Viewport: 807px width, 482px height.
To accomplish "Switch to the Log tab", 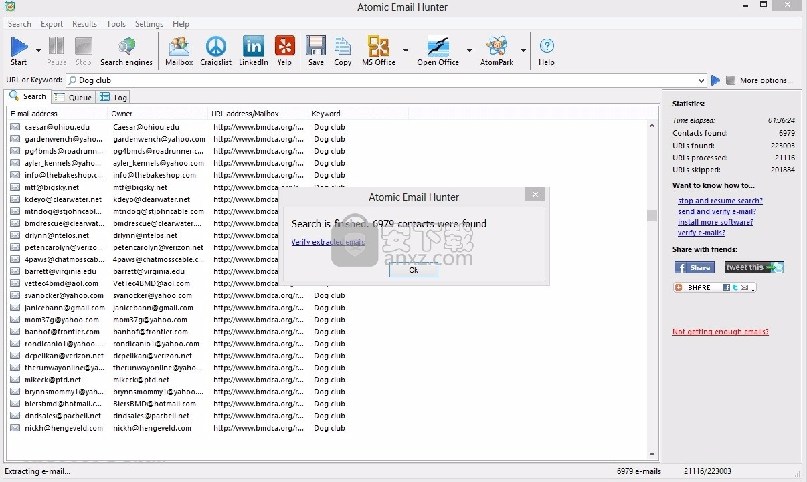I will click(113, 97).
